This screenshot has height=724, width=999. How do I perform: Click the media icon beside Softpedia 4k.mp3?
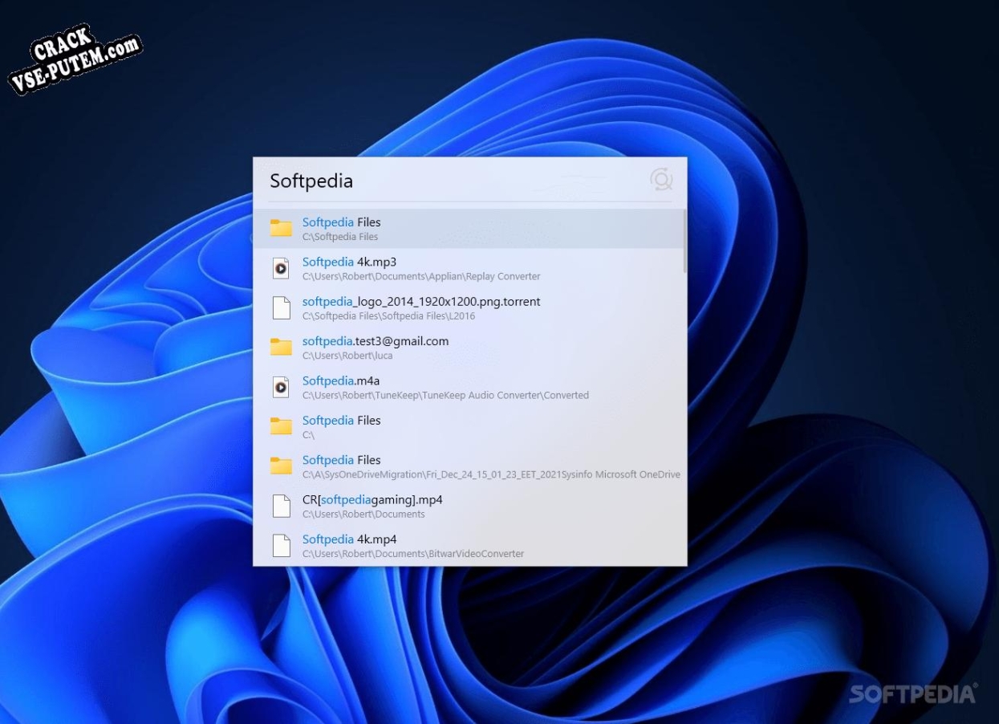281,268
